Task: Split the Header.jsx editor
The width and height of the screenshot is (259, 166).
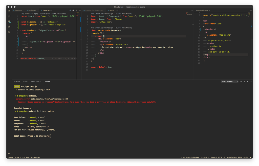Action: [76, 10]
